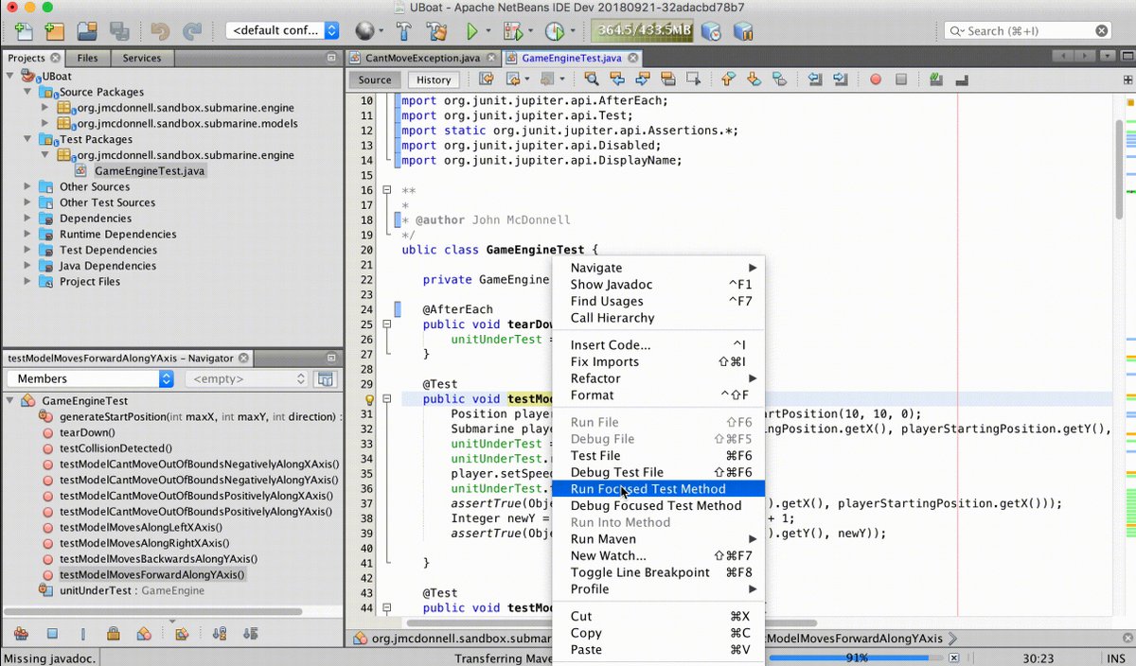Expand the Project Files node
Image resolution: width=1136 pixels, height=666 pixels.
pyautogui.click(x=28, y=282)
